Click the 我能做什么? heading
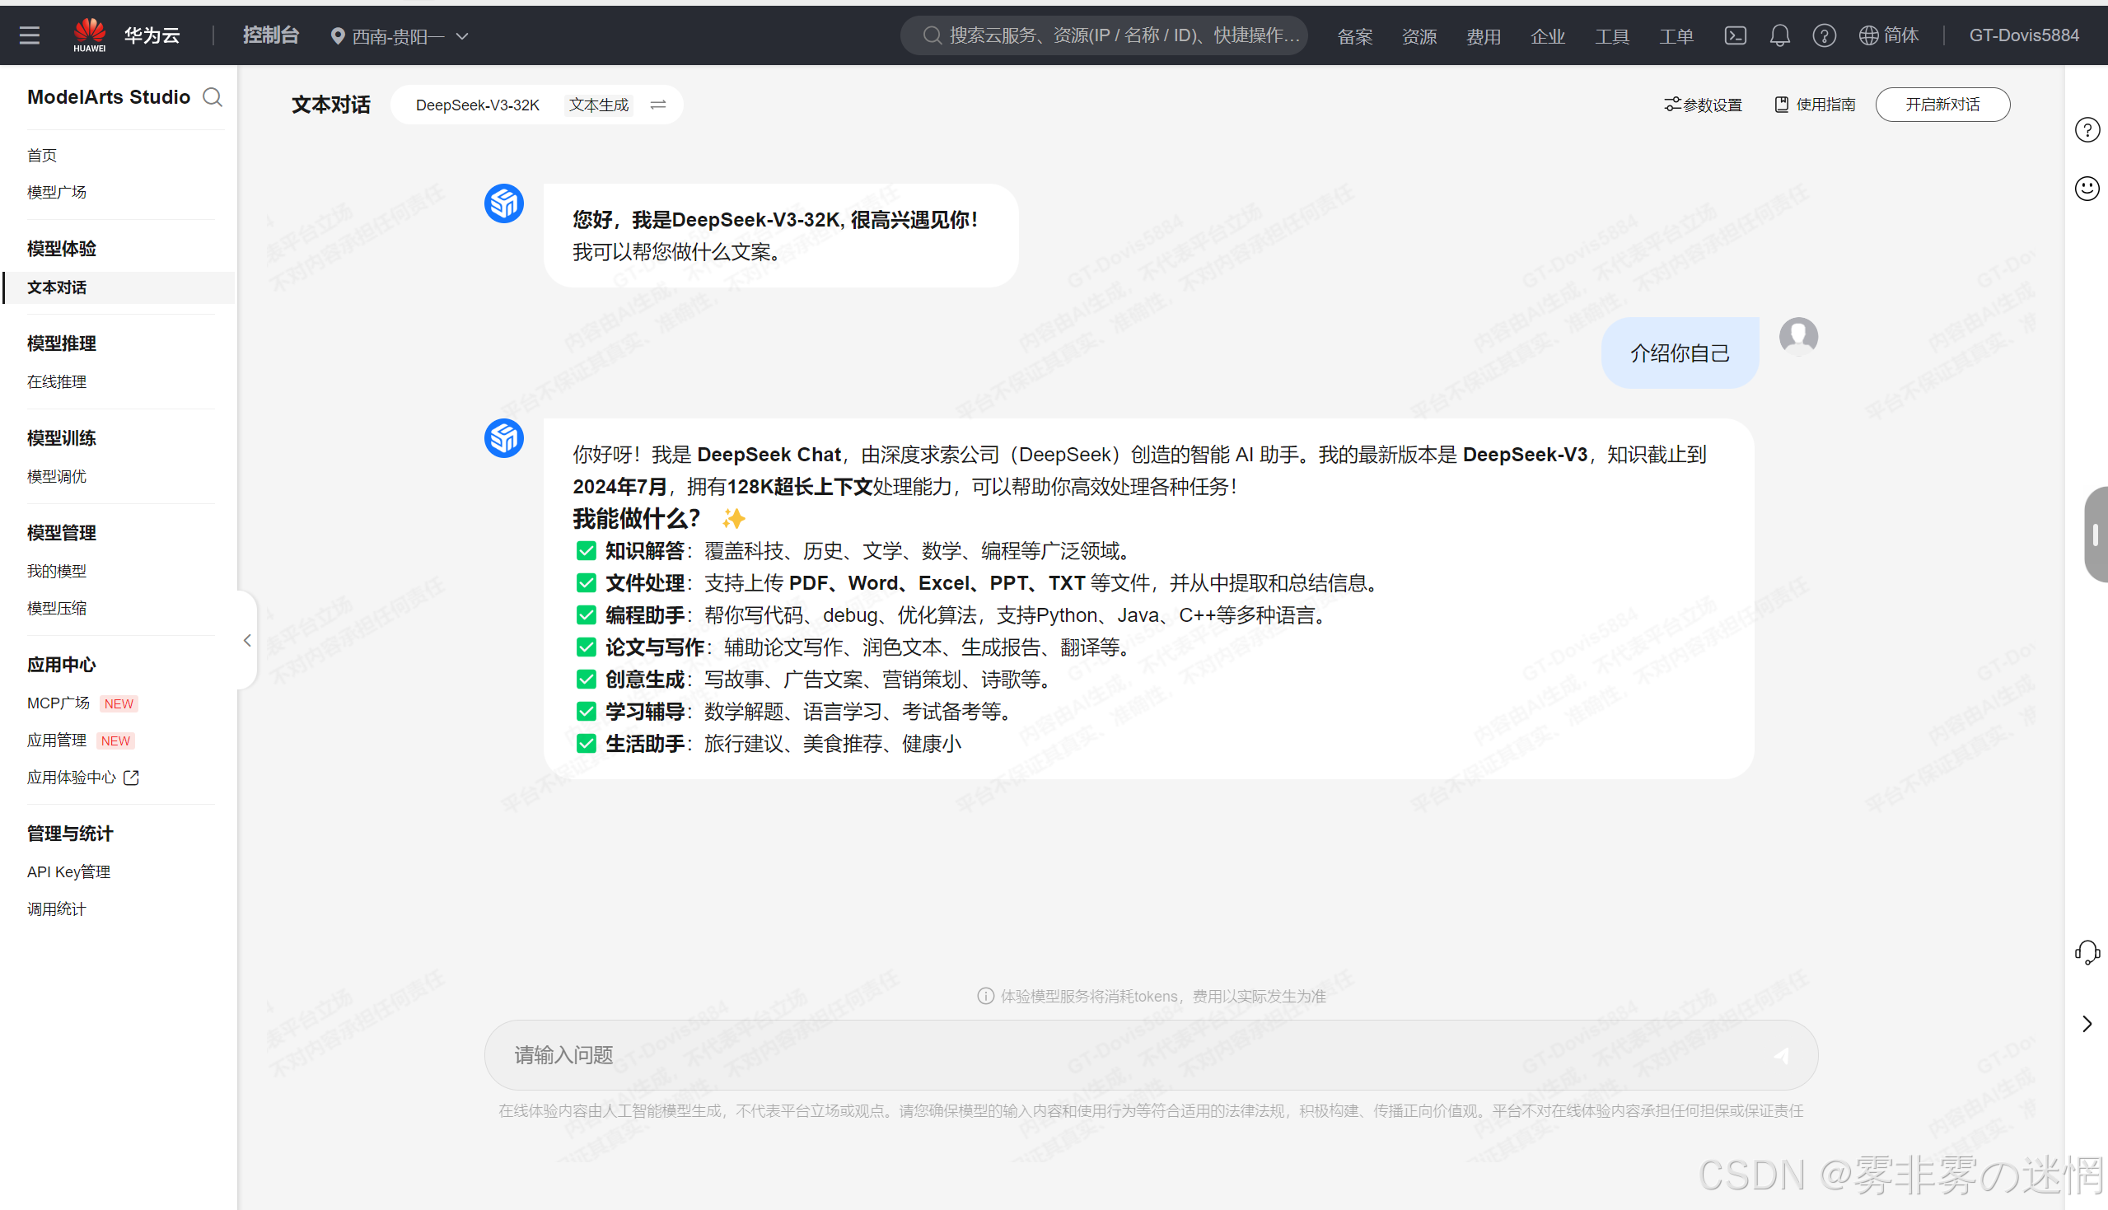The width and height of the screenshot is (2108, 1210). click(637, 519)
